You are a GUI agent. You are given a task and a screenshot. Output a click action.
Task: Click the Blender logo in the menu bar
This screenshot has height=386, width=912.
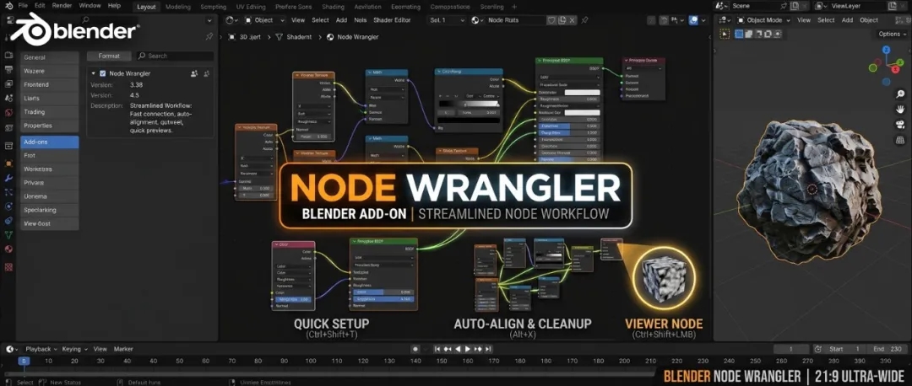(x=8, y=5)
